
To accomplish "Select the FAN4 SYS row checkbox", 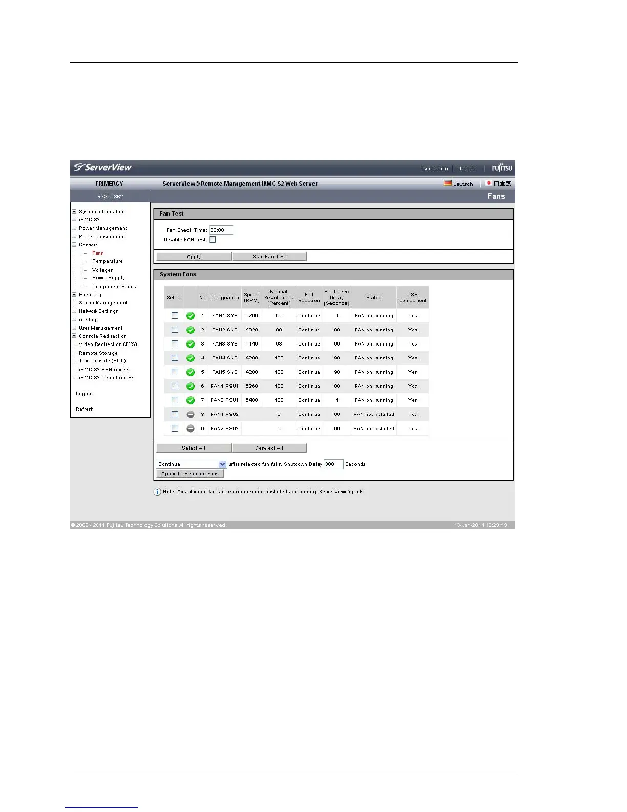I will tap(175, 358).
